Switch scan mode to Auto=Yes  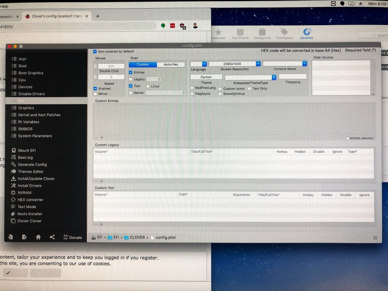click(x=171, y=64)
